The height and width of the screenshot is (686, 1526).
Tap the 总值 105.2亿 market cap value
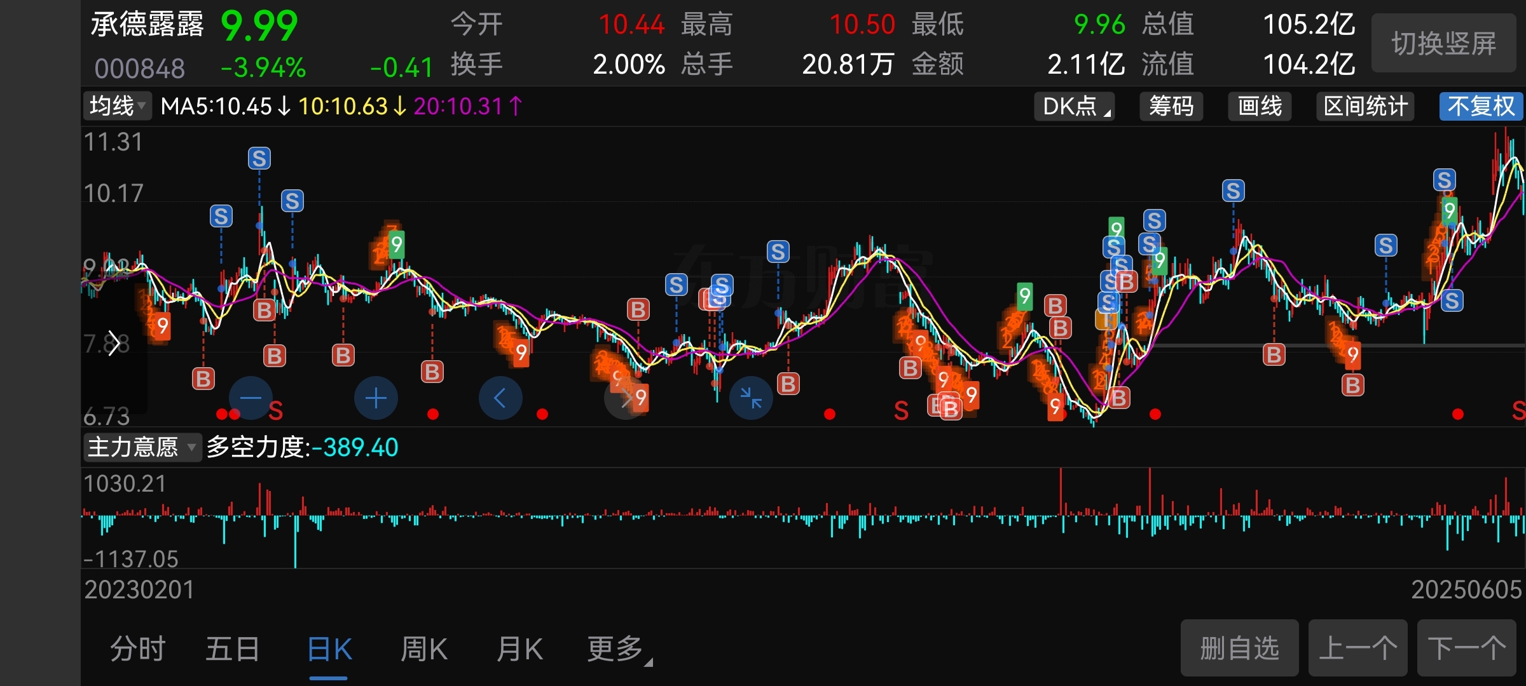[x=1309, y=25]
